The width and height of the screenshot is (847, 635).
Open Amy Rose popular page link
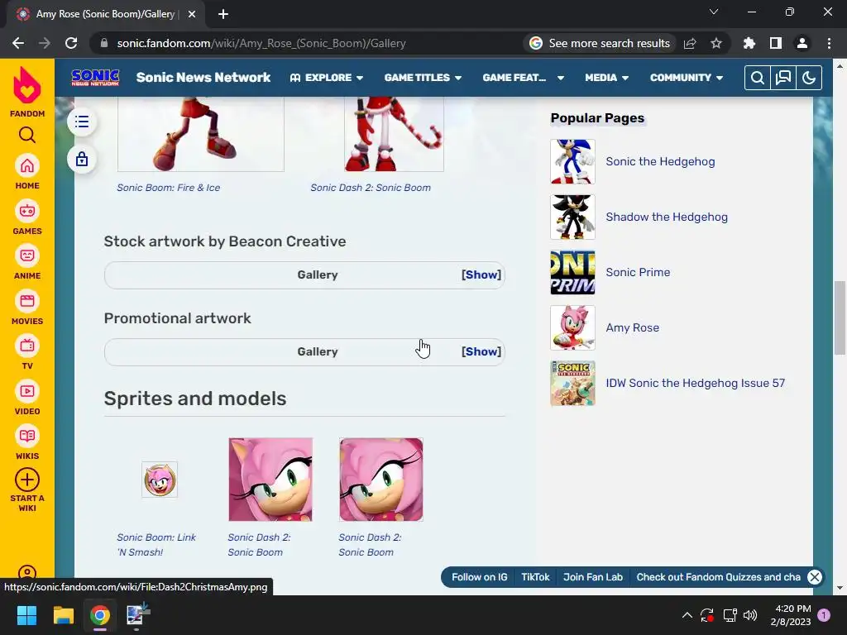click(x=632, y=327)
